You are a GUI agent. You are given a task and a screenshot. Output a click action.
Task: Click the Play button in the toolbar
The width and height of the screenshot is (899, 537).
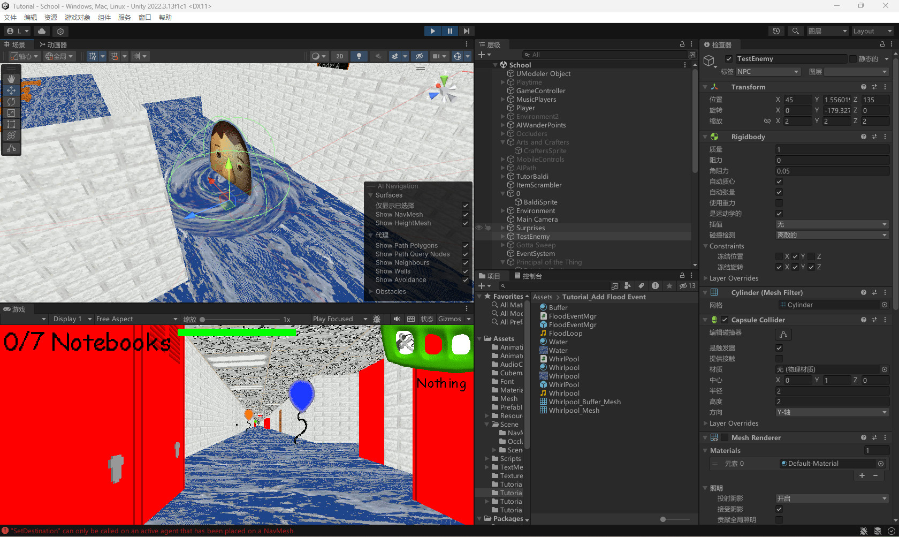coord(432,31)
